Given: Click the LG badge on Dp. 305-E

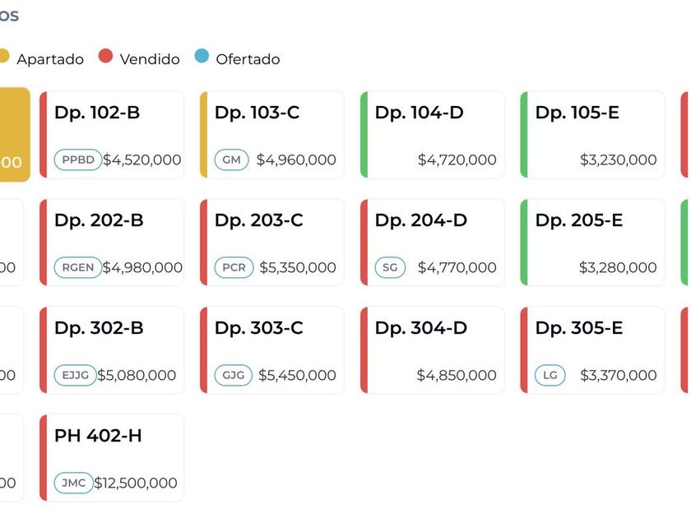Looking at the screenshot, I should tap(550, 375).
